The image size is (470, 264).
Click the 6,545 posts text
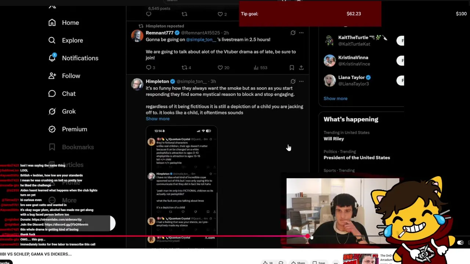(159, 8)
